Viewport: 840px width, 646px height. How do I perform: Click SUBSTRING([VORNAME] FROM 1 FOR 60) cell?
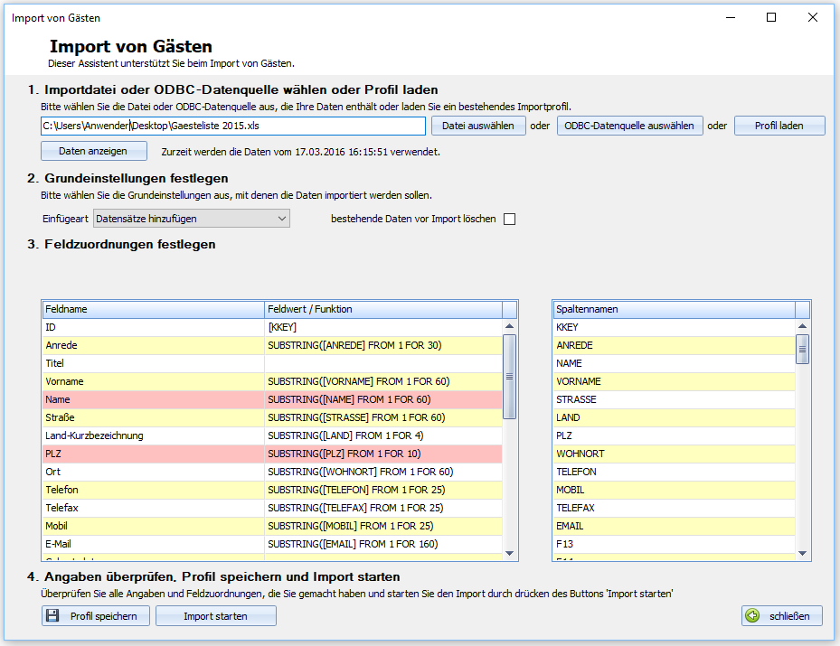pyautogui.click(x=383, y=381)
